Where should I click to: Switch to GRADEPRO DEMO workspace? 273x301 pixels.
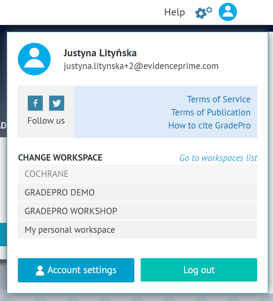[137, 192]
